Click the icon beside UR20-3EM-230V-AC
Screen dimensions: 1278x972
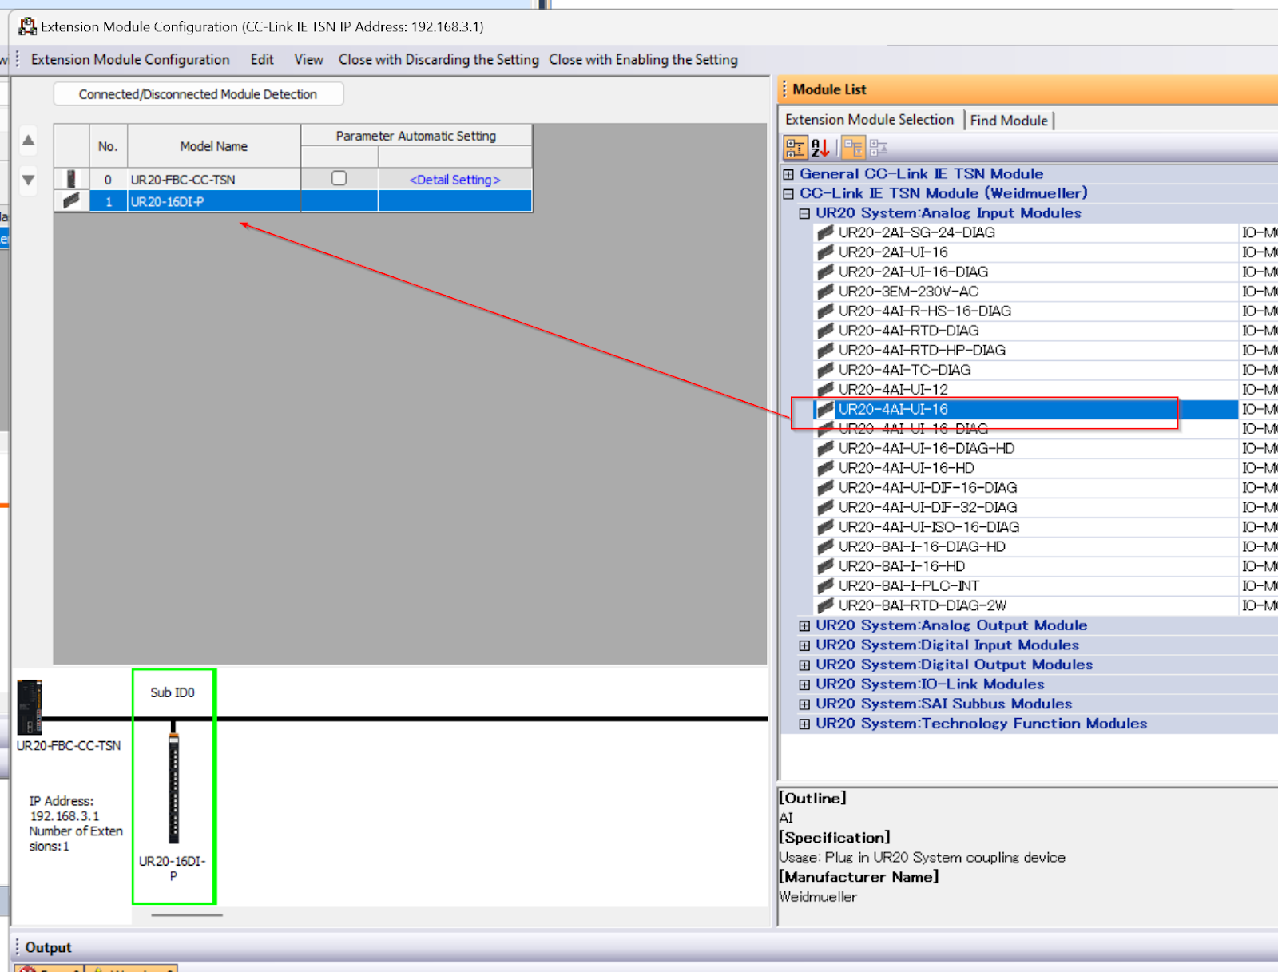[825, 292]
